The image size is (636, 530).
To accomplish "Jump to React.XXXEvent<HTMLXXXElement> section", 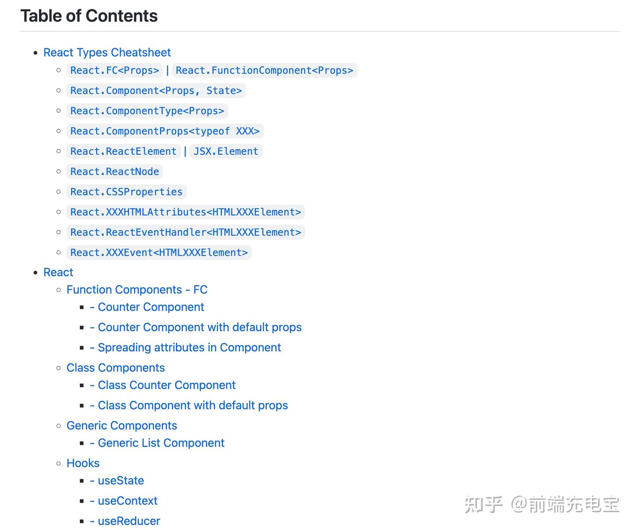I will pyautogui.click(x=159, y=253).
